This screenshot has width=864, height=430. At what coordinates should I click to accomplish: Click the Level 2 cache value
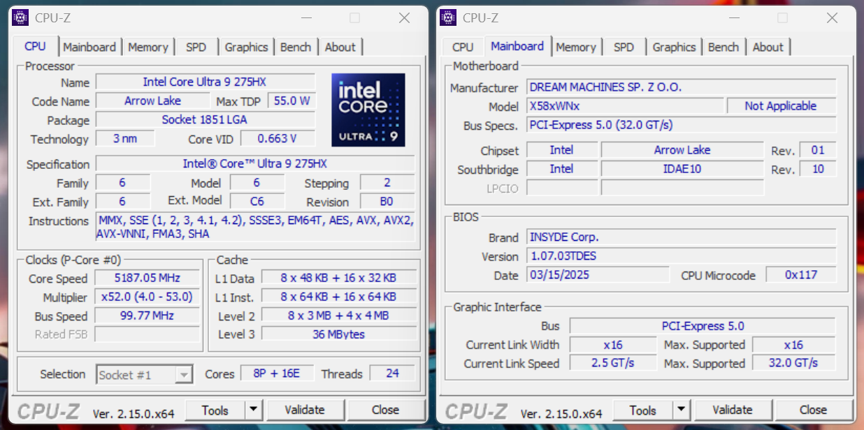[x=338, y=316]
